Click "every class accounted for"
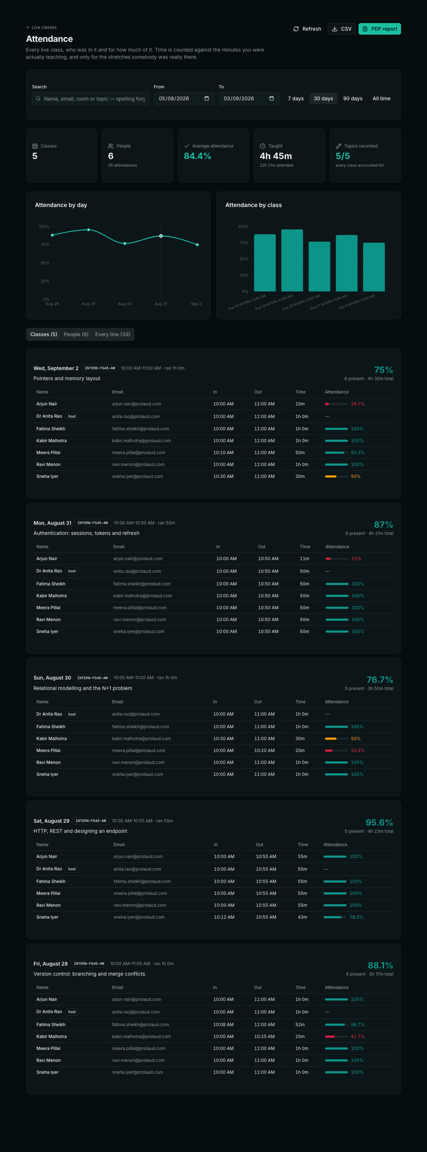Screen dimensions: 427x1152 click(x=360, y=166)
